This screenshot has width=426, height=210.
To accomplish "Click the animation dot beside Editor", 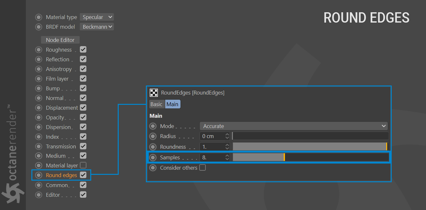I will click(x=39, y=195).
